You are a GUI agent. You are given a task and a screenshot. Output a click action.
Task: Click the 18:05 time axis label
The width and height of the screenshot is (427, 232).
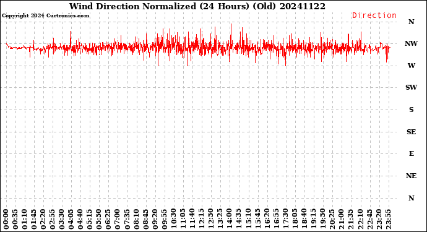pyautogui.click(x=295, y=220)
